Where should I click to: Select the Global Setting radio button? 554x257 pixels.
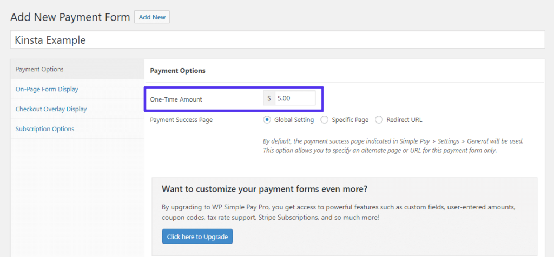(267, 120)
